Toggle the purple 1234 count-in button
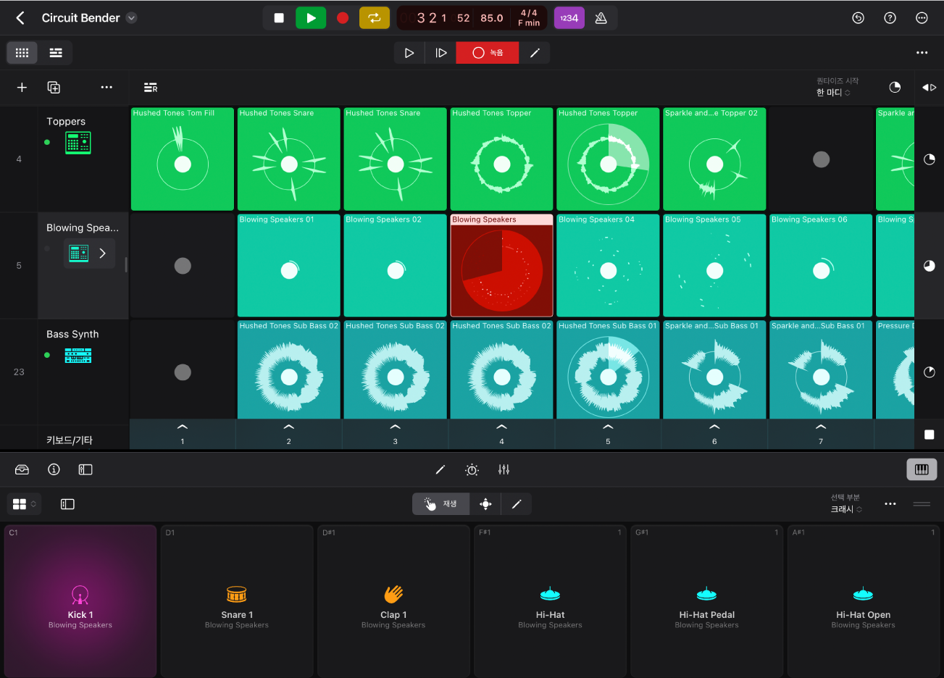 pos(569,18)
